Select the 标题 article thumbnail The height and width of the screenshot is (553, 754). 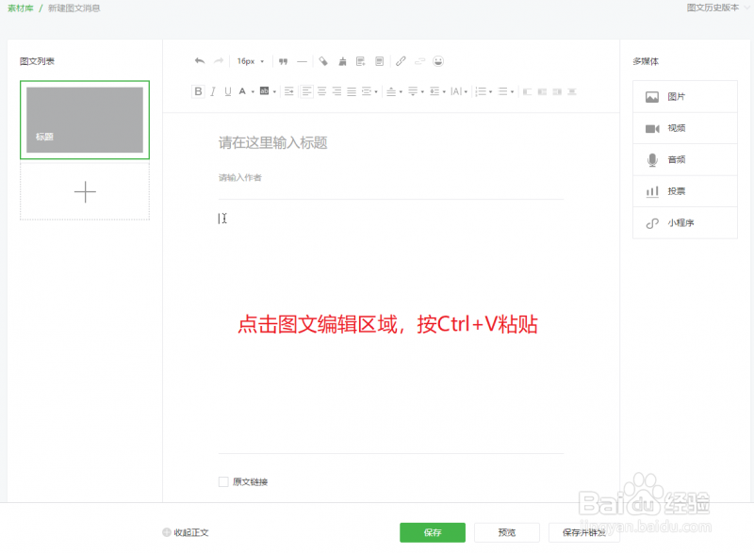click(85, 120)
